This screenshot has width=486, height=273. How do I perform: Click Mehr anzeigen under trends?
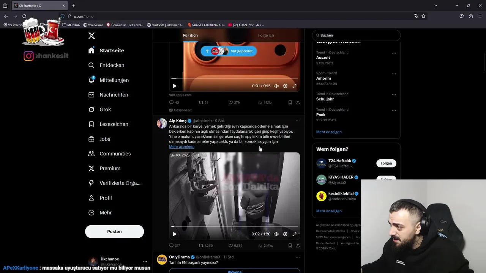click(x=329, y=132)
